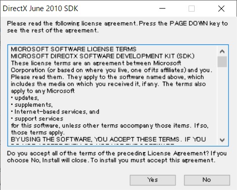
Task: Click the scroll up arrow in license box
Action: pos(222,51)
